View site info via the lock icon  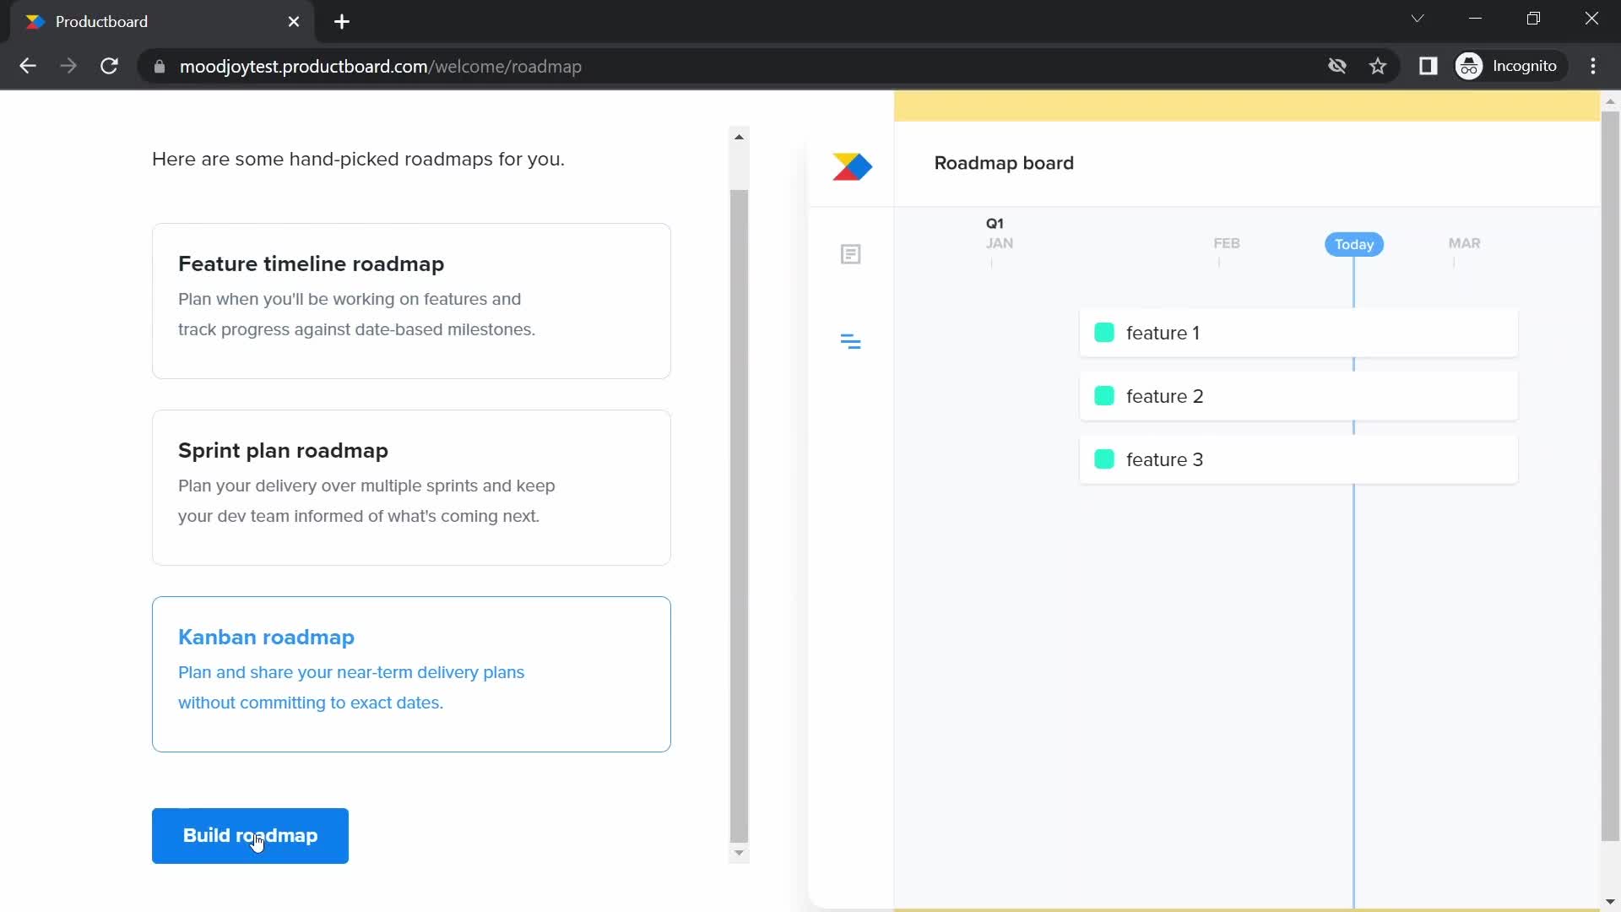point(160,66)
